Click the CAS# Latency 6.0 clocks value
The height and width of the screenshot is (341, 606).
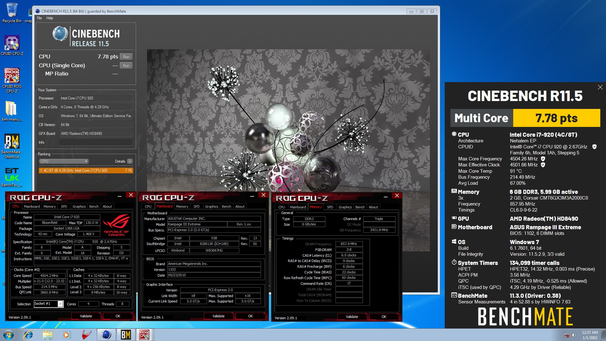(x=348, y=255)
